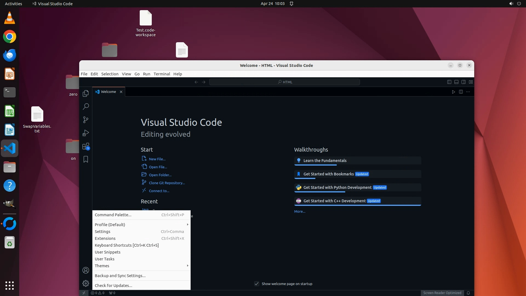This screenshot has height=296, width=526.
Task: Open Source Control view icon
Action: (86, 120)
